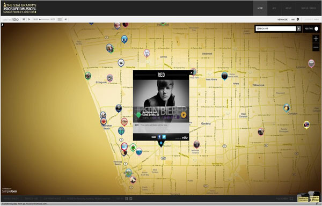Mute audio with the speaker icon

(65, 19)
